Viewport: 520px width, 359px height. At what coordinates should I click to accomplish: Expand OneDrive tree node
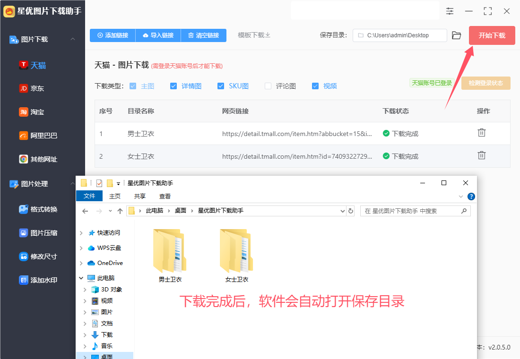coord(81,263)
